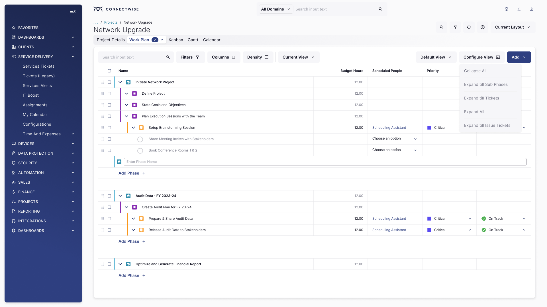Click the refresh icon near Current Layout

469,27
